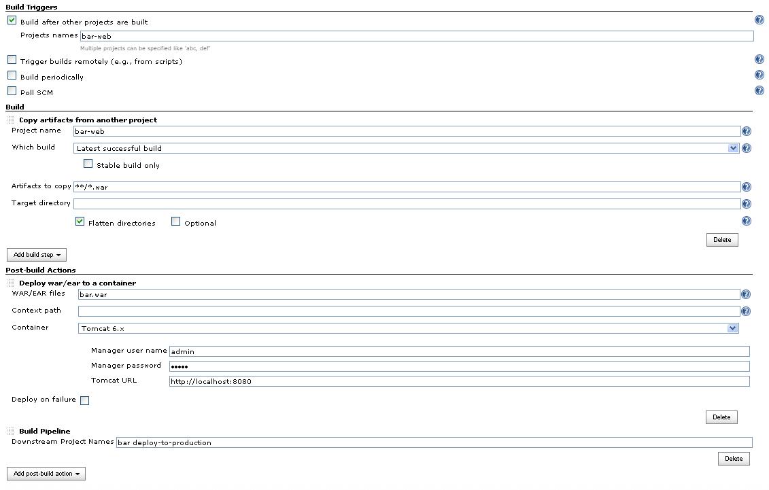
Task: Click the 'Build Pipeline' heading
Action: (x=45, y=431)
